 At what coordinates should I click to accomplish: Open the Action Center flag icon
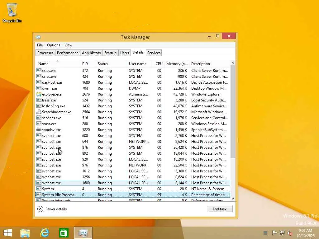click(x=274, y=233)
